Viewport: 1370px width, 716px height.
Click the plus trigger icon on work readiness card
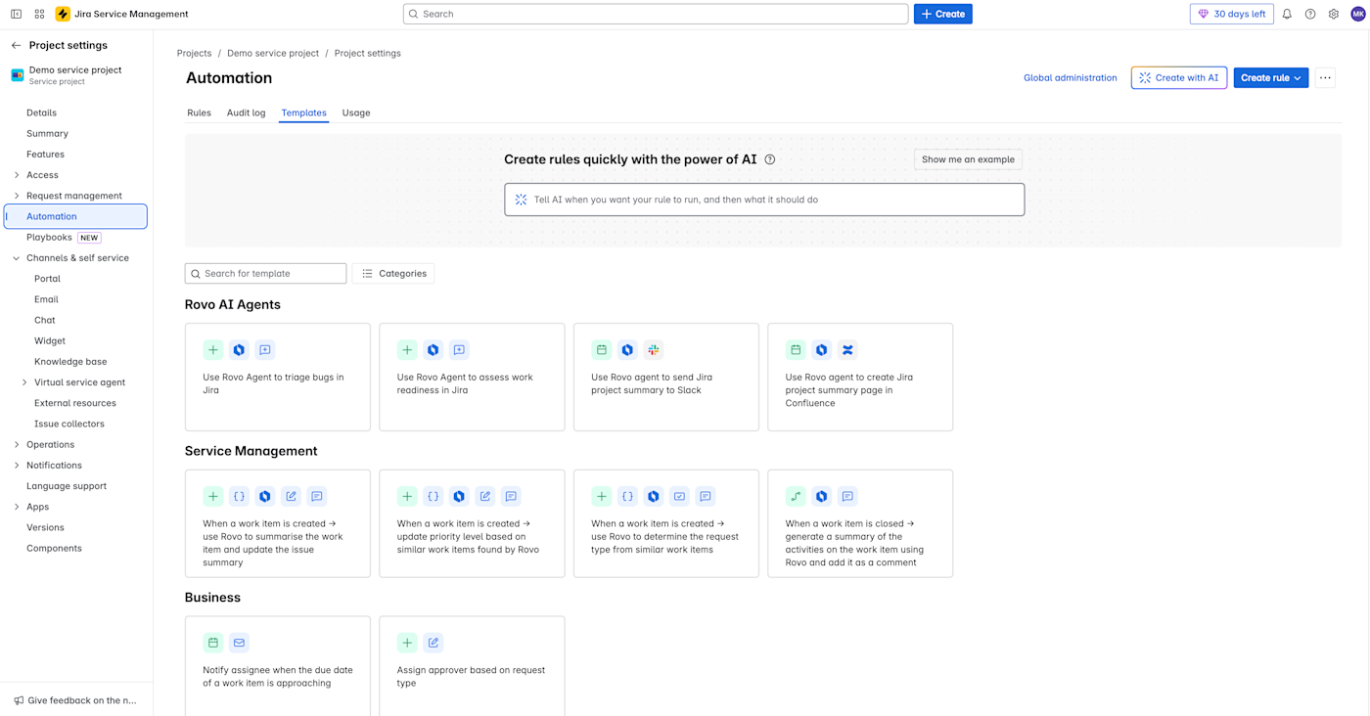pos(407,350)
